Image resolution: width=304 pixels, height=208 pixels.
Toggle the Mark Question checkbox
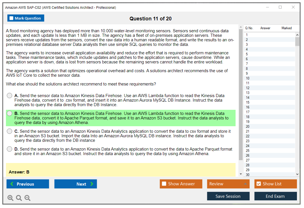[12, 18]
